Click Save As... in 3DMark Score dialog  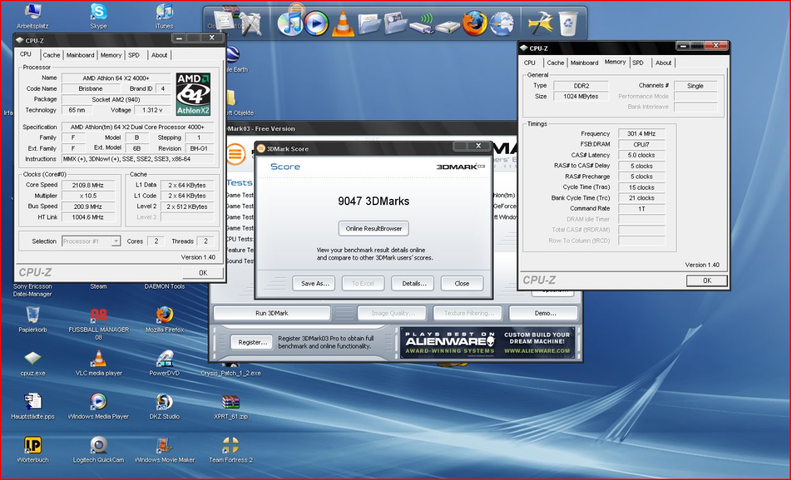(x=314, y=284)
